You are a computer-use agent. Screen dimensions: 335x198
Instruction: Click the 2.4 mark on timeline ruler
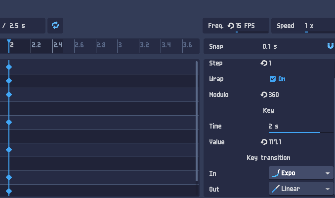[x=58, y=45]
